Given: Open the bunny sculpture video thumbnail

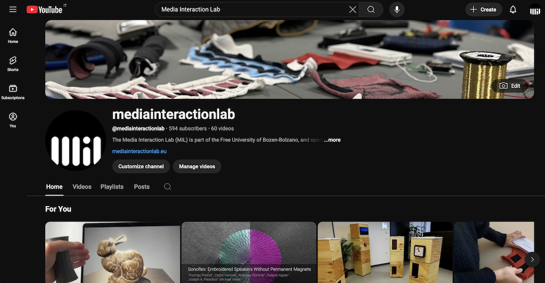Looking at the screenshot, I should (113, 253).
